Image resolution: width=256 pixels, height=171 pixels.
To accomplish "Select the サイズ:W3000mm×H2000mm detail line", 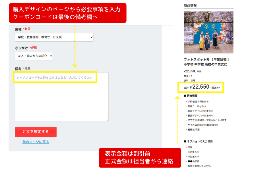I will [202, 125].
